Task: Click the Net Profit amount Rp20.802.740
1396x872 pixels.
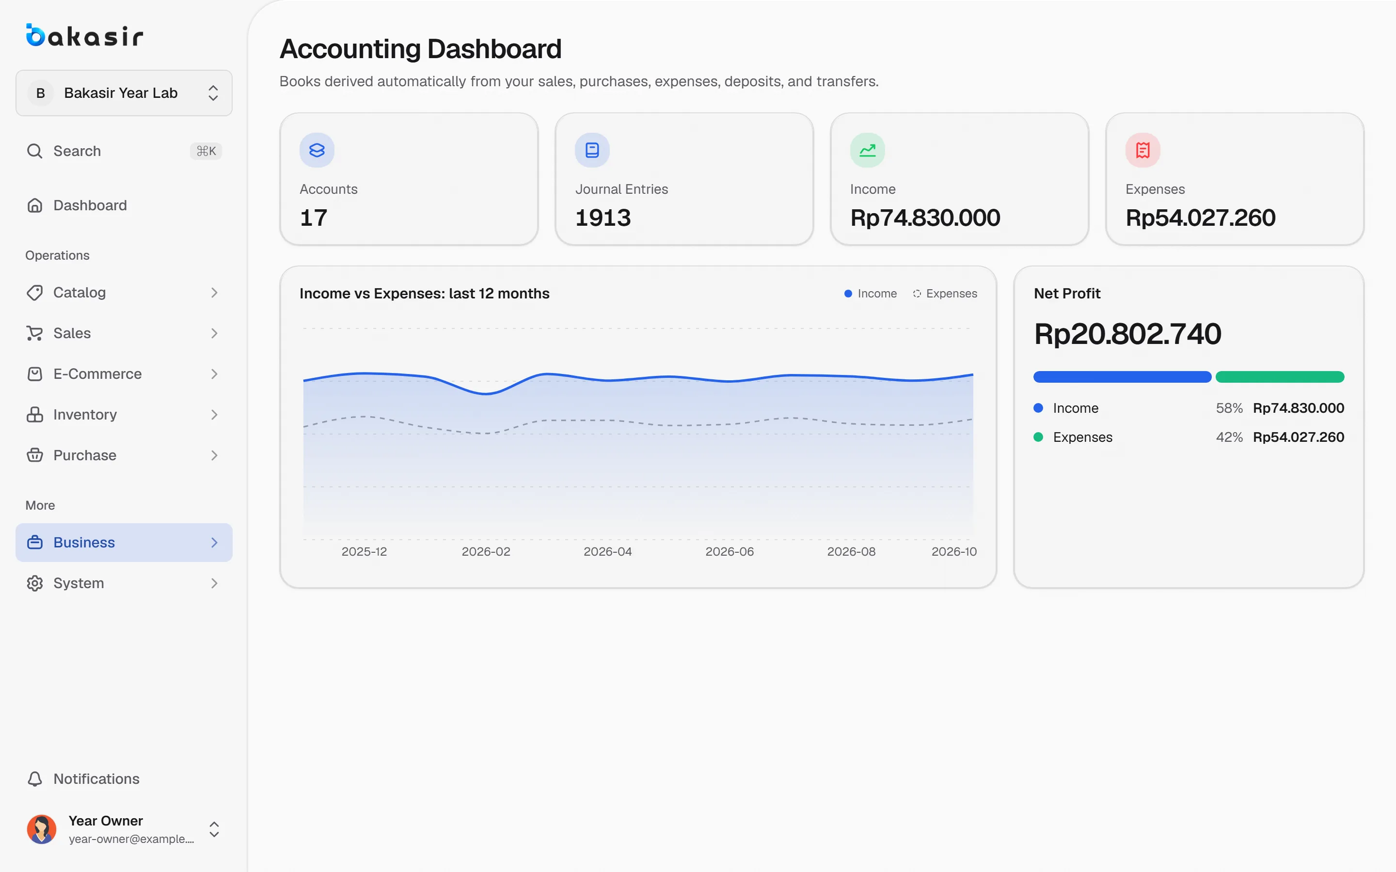Action: (1127, 334)
